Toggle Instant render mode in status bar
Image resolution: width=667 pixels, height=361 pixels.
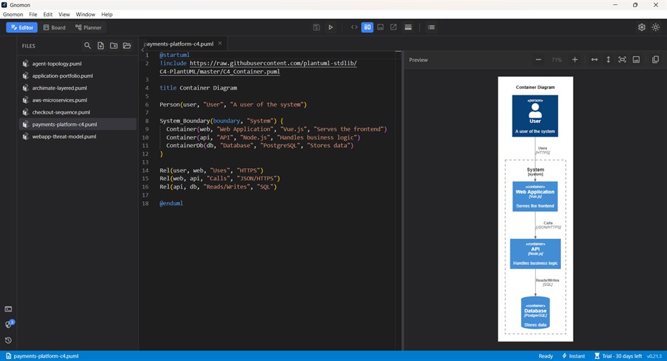[x=574, y=356]
